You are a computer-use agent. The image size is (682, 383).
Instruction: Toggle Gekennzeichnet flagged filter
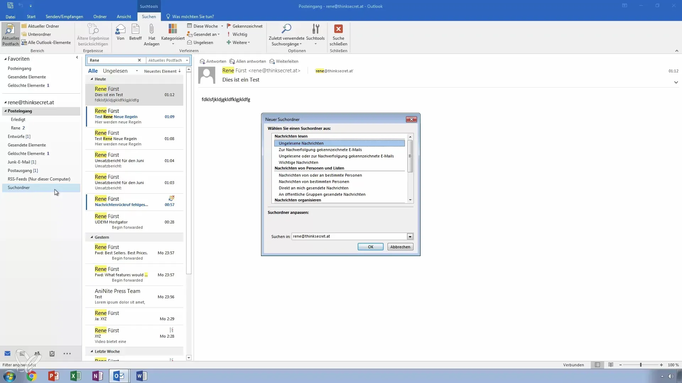pos(244,26)
